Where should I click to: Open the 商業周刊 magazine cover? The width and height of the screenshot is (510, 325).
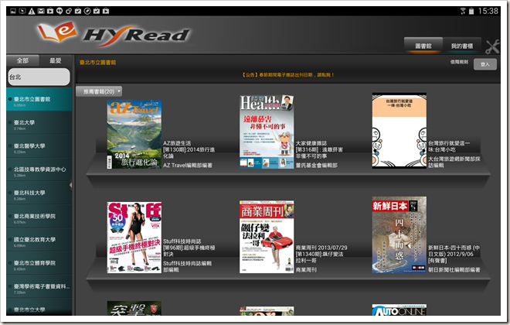(x=267, y=237)
